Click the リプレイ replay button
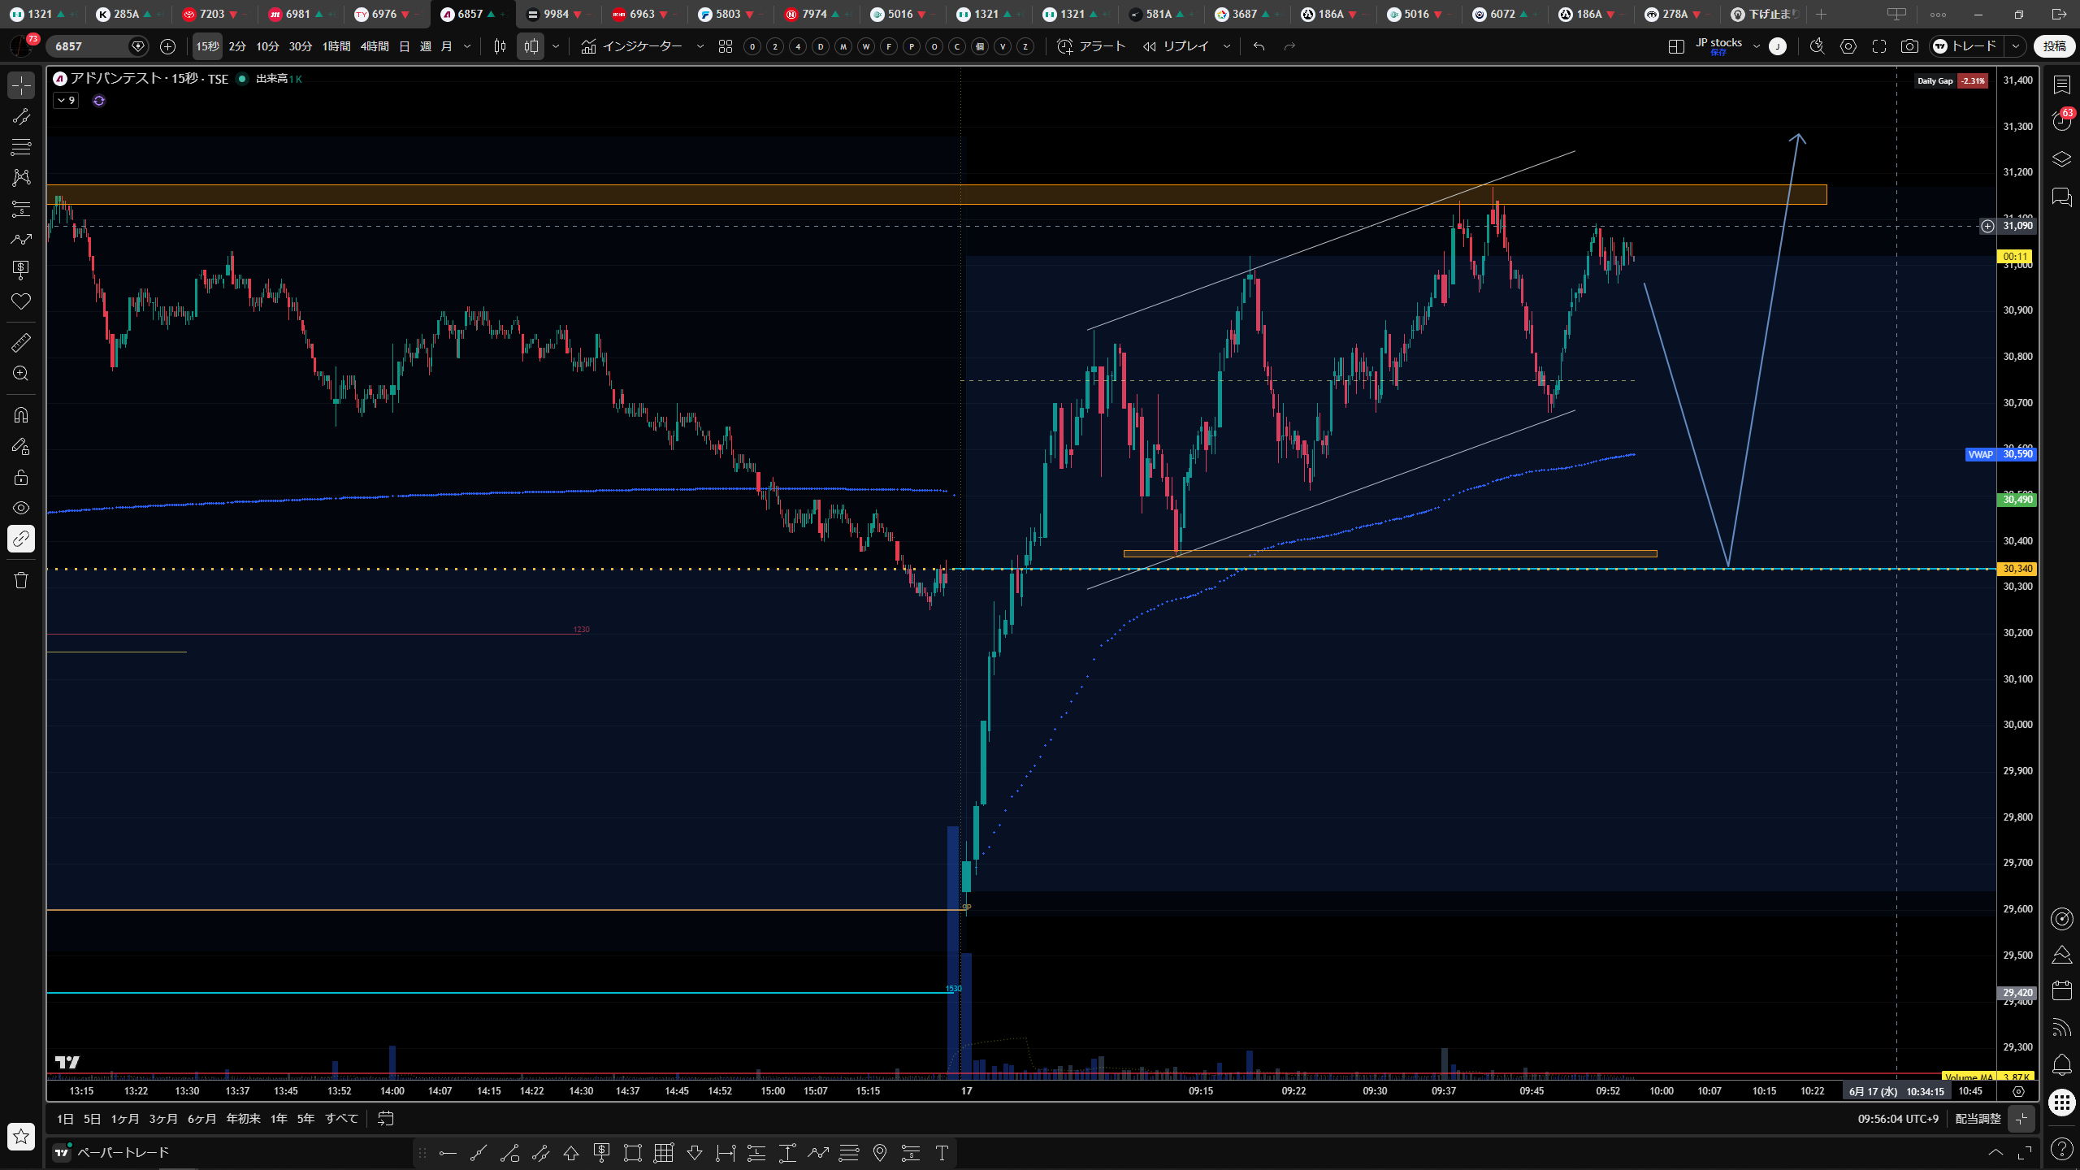The height and width of the screenshot is (1170, 2080). 1176,47
